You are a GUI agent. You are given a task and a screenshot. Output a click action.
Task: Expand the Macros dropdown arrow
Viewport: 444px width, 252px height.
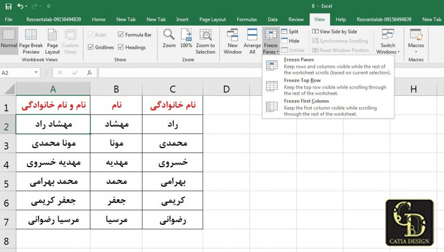(x=416, y=51)
